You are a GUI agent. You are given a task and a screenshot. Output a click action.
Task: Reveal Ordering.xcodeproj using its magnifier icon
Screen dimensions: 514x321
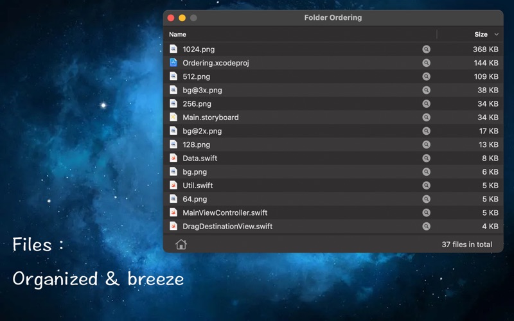tap(426, 63)
